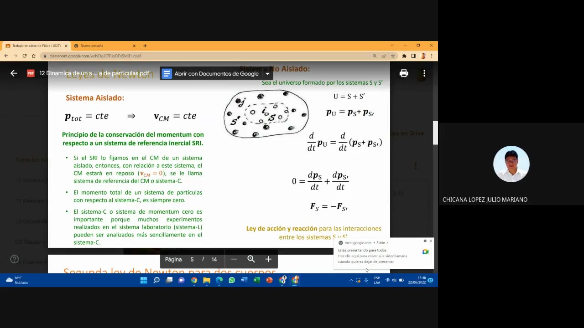Viewport: 584px width, 328px height.
Task: Go back from the PDF preview
Action: [14, 73]
